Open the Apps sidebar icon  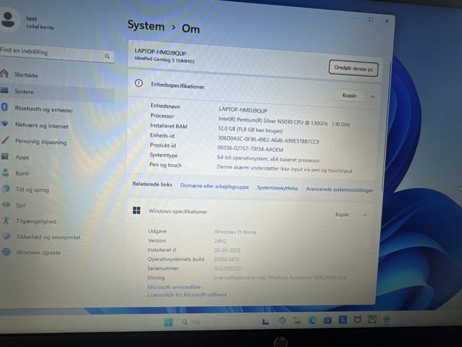coord(5,156)
